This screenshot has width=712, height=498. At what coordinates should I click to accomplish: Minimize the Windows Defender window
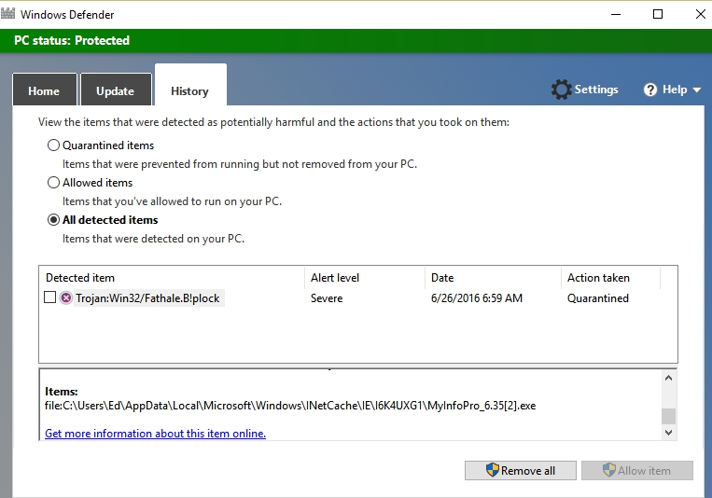point(616,15)
